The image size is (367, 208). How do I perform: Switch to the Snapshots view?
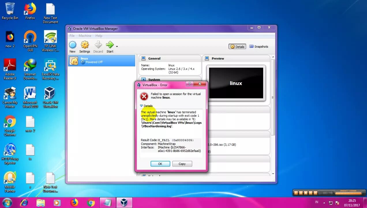click(259, 47)
